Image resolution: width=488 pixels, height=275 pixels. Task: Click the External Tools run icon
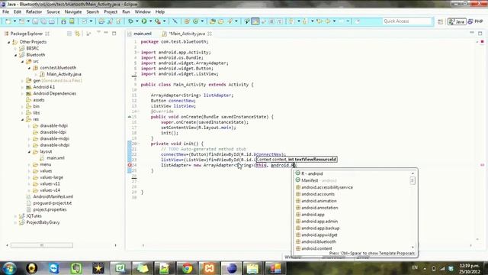158,21
